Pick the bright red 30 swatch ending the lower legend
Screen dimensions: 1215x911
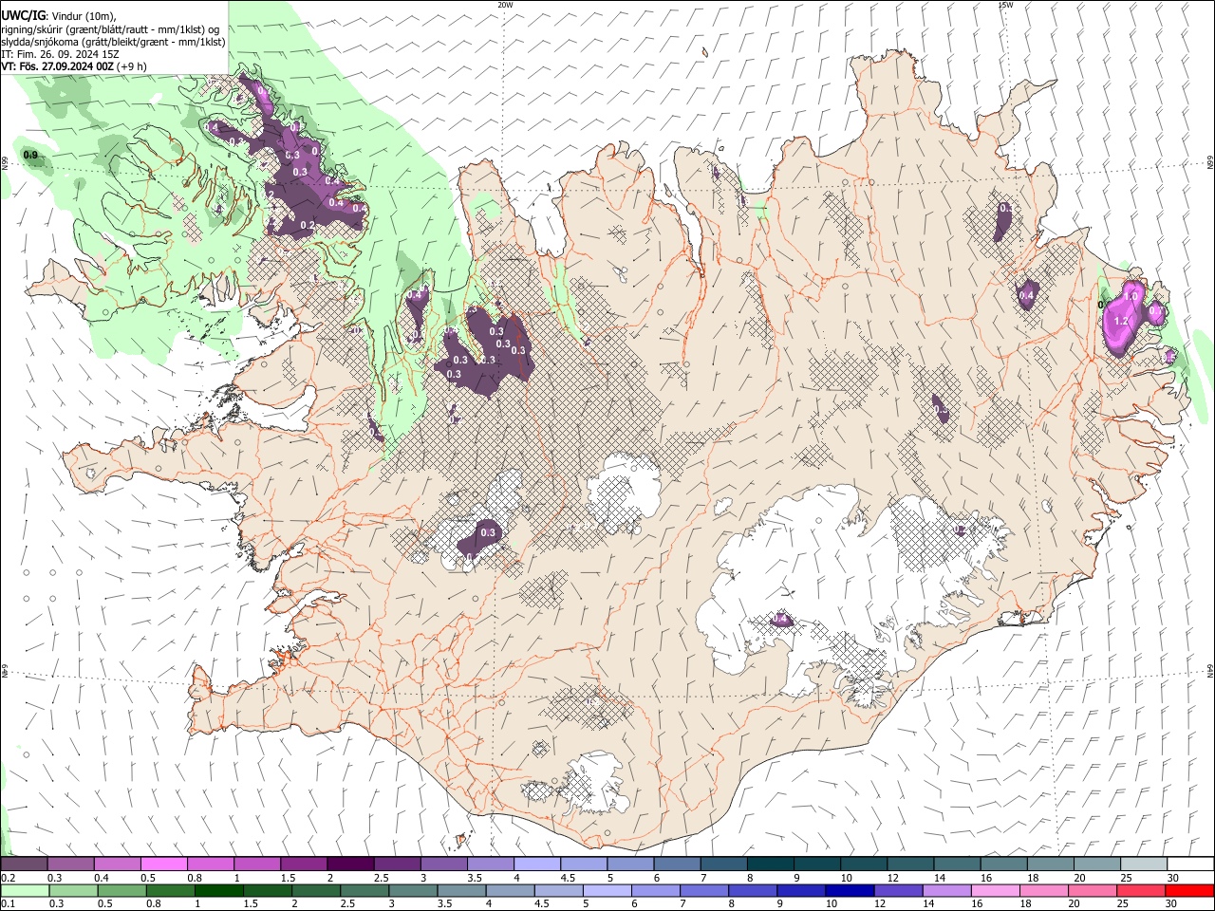pos(1189,890)
